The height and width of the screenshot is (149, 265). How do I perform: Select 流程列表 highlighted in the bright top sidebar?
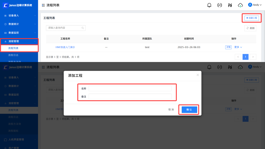click(x=13, y=48)
